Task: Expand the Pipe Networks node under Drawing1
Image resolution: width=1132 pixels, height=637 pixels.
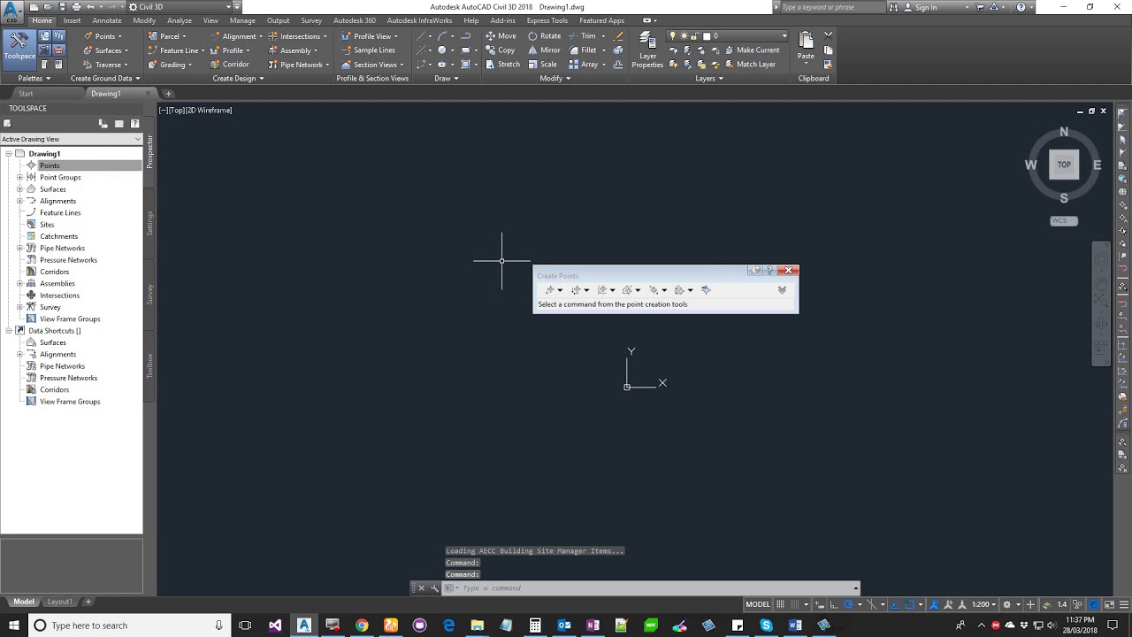Action: click(x=19, y=248)
